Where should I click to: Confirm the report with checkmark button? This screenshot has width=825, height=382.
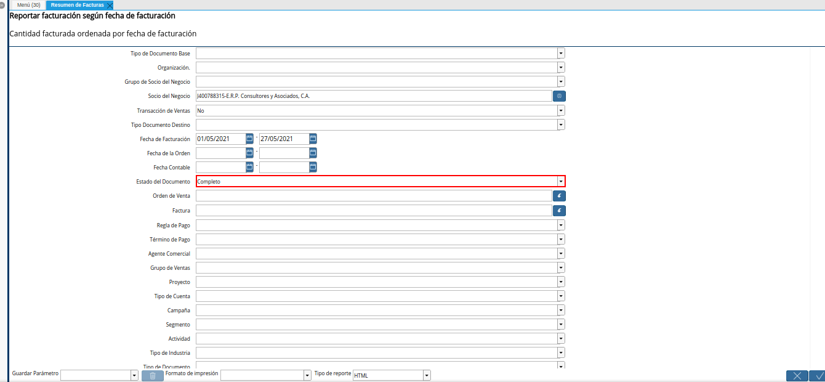coord(818,376)
